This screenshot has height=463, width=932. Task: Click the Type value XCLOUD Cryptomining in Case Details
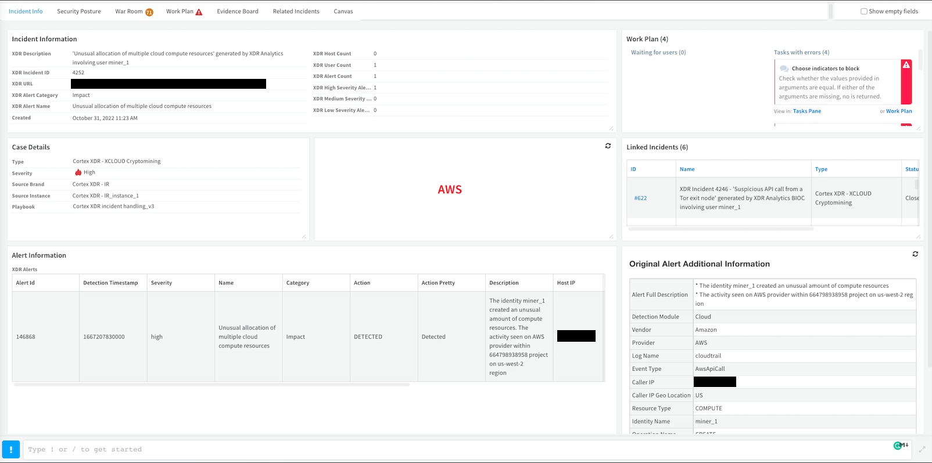pyautogui.click(x=117, y=161)
